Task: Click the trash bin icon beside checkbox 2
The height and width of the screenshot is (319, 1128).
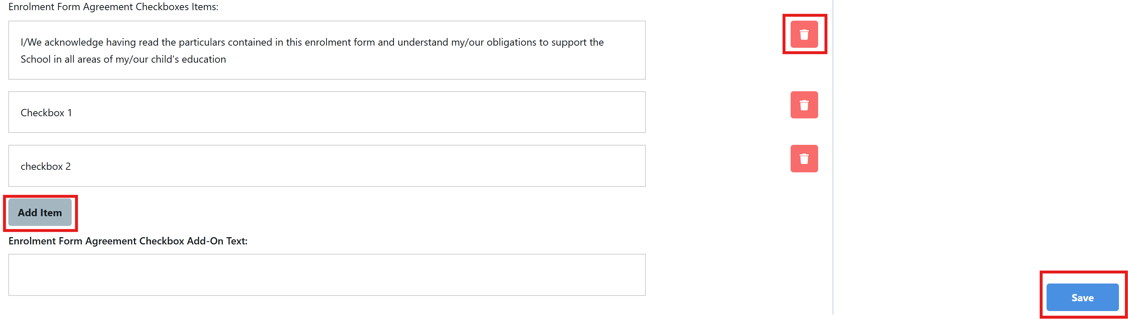Action: coord(804,159)
